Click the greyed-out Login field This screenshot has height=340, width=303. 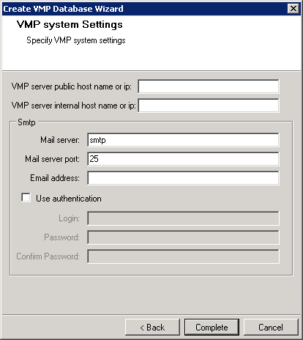click(x=183, y=218)
